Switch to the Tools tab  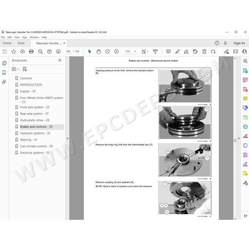pos(21,43)
